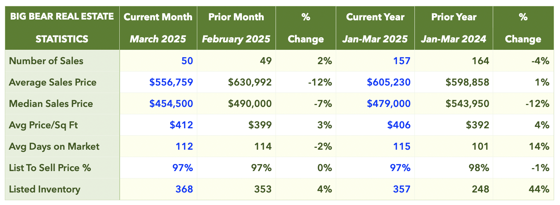Select the $630,992 prior month cell
The image size is (560, 205).
click(x=250, y=82)
